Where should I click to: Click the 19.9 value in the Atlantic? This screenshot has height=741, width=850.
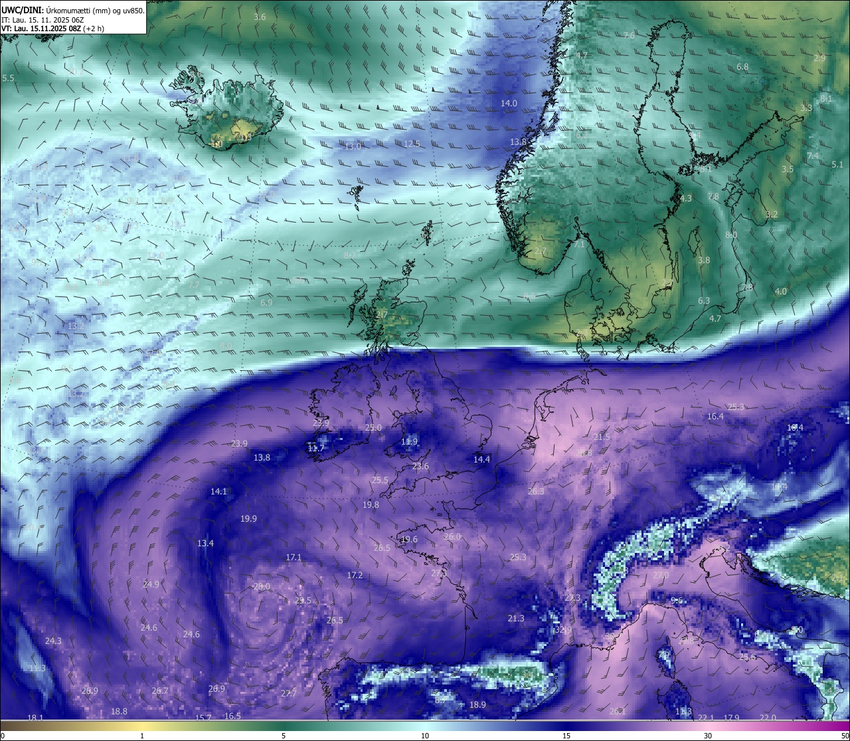coord(248,518)
